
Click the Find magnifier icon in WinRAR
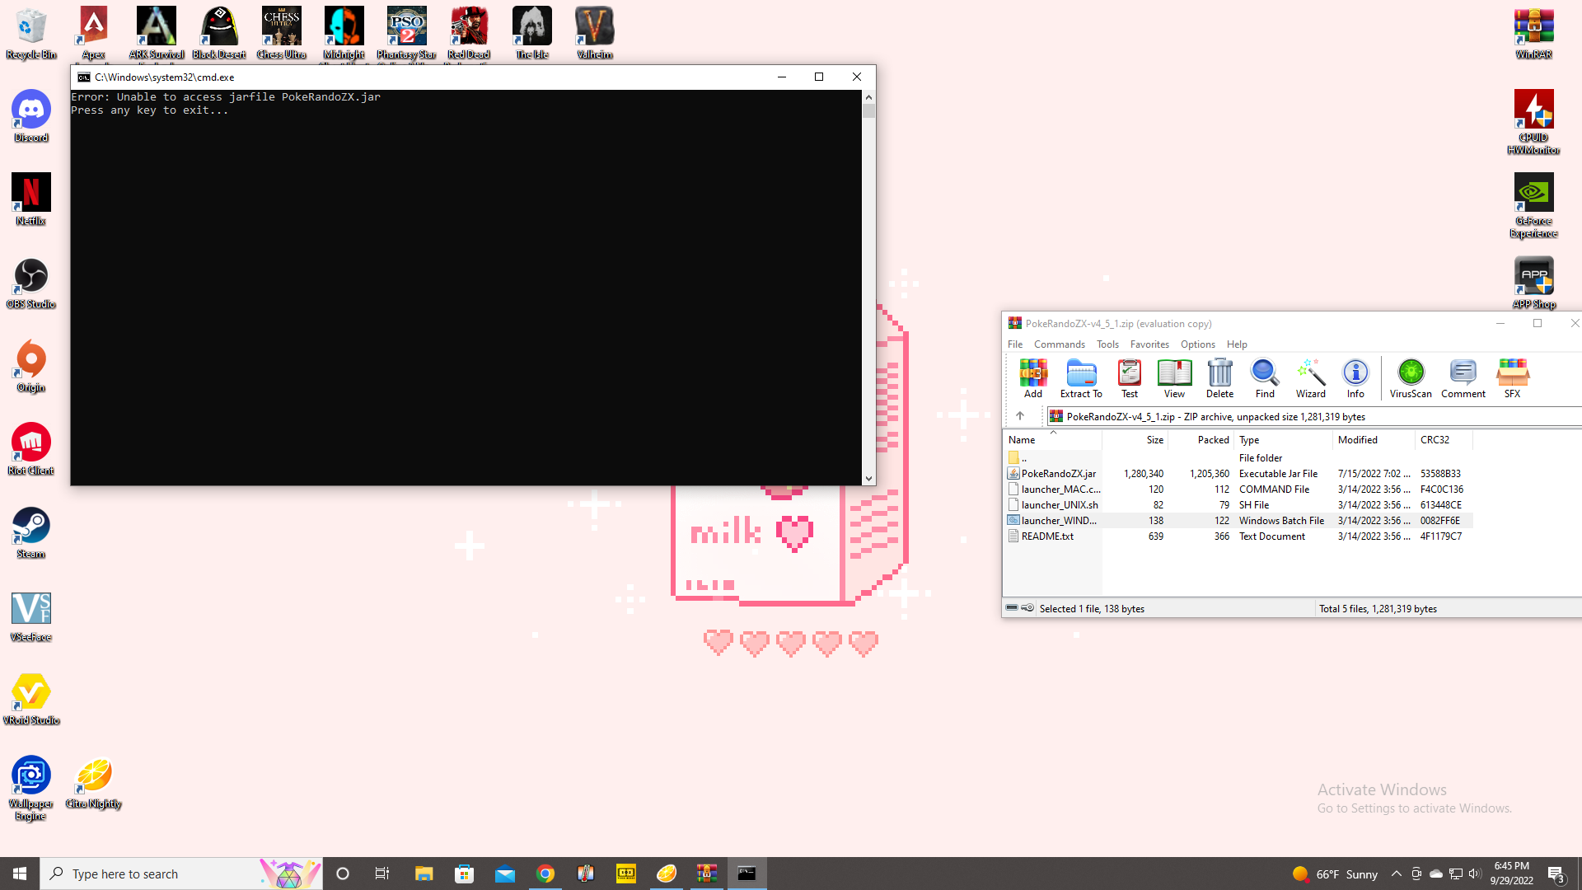pyautogui.click(x=1265, y=378)
